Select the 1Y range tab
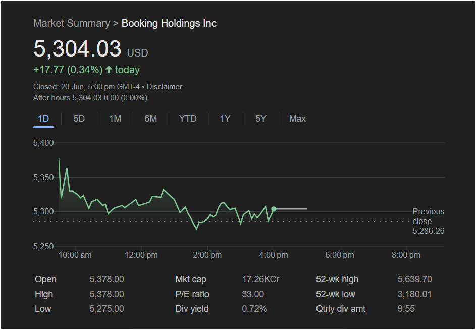Screen dimensions: 476x330 (x=225, y=119)
